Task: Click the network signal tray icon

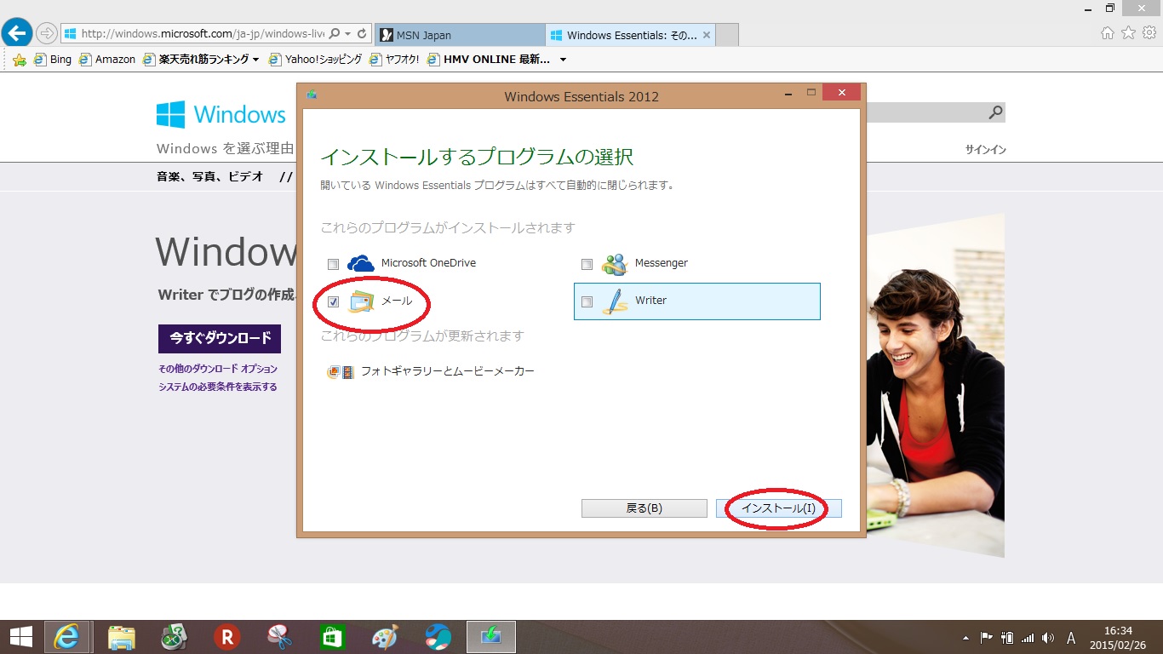Action: click(1028, 637)
